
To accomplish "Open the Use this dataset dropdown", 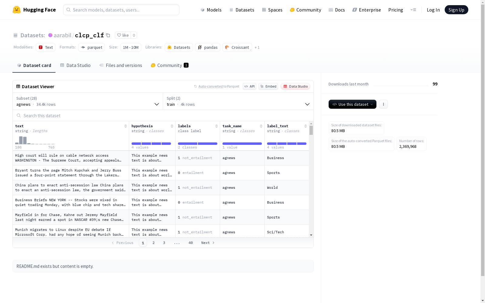I will (353, 104).
